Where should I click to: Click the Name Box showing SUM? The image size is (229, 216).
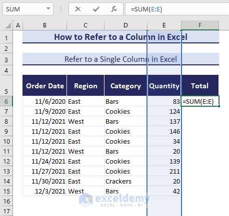(x=28, y=9)
